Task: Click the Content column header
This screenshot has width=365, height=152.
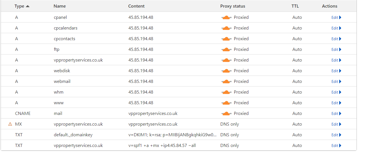Action: coord(136,6)
